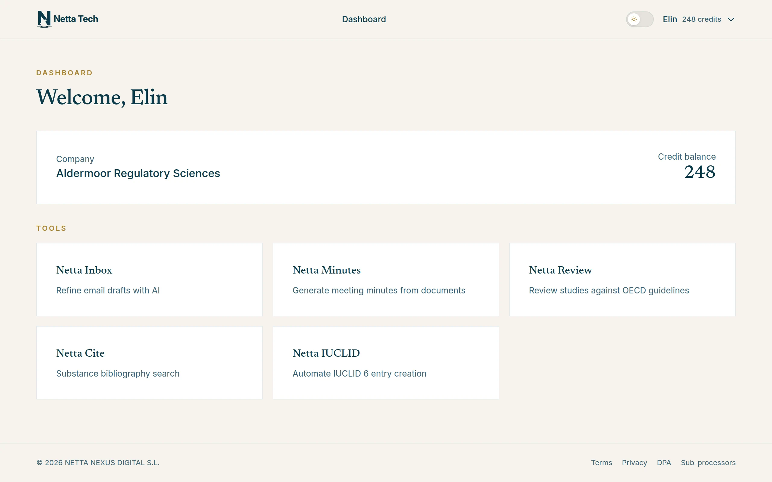Open the Sub-processors footer link

pos(708,462)
